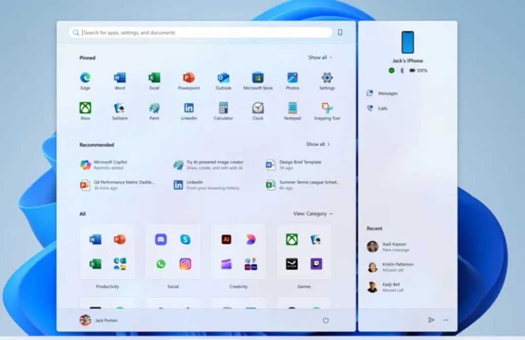This screenshot has width=525, height=340.
Task: Expand Recommended Show all list
Action: pos(318,145)
